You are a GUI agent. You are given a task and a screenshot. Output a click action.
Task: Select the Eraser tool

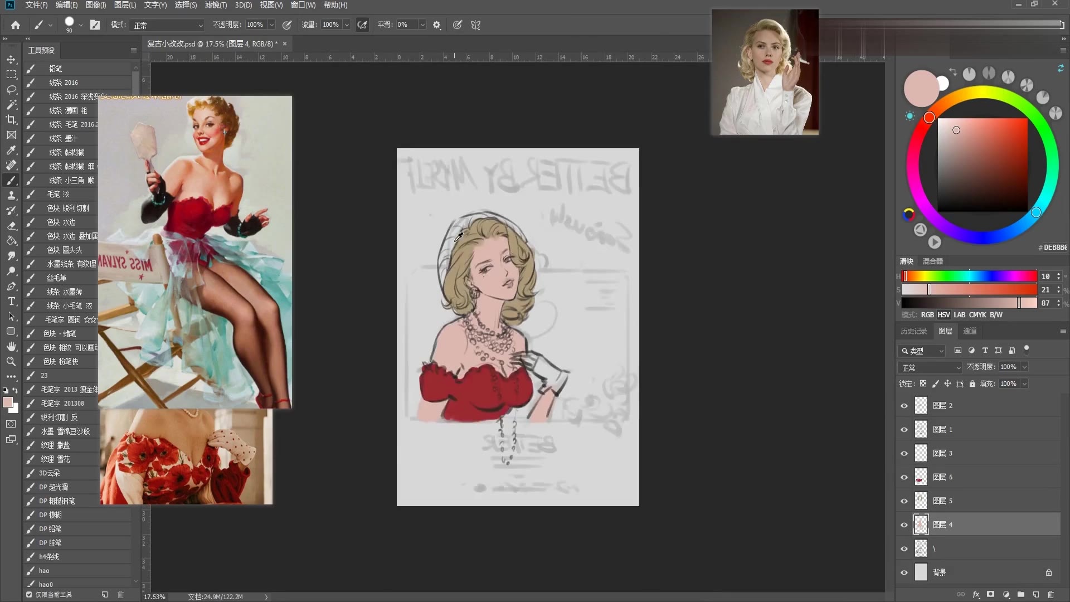coord(11,225)
